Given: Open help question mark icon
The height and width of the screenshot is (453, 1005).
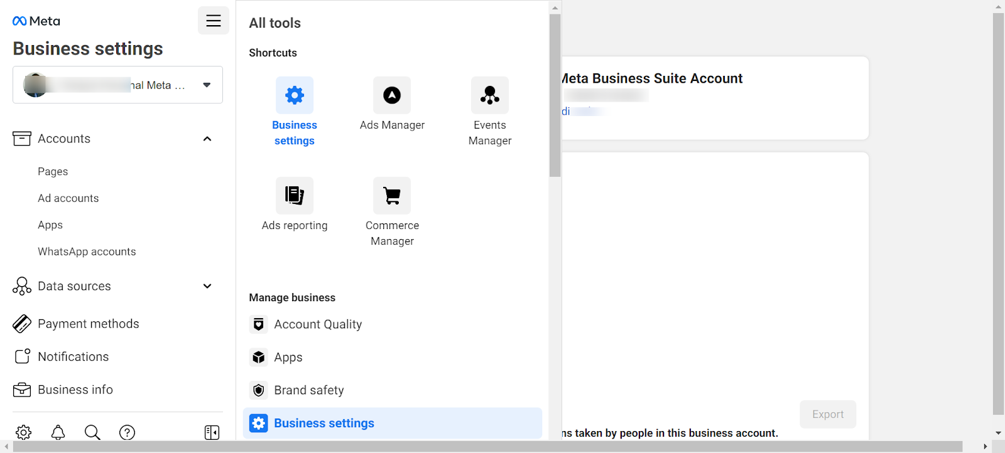Looking at the screenshot, I should tap(127, 432).
